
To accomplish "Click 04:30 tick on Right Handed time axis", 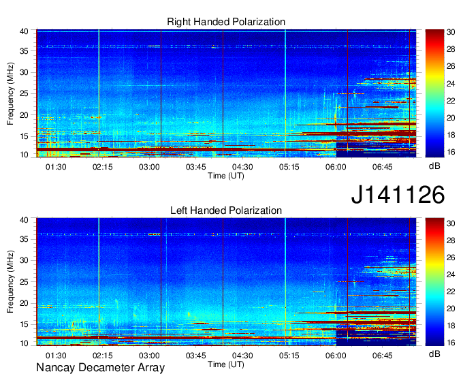I will [242, 167].
